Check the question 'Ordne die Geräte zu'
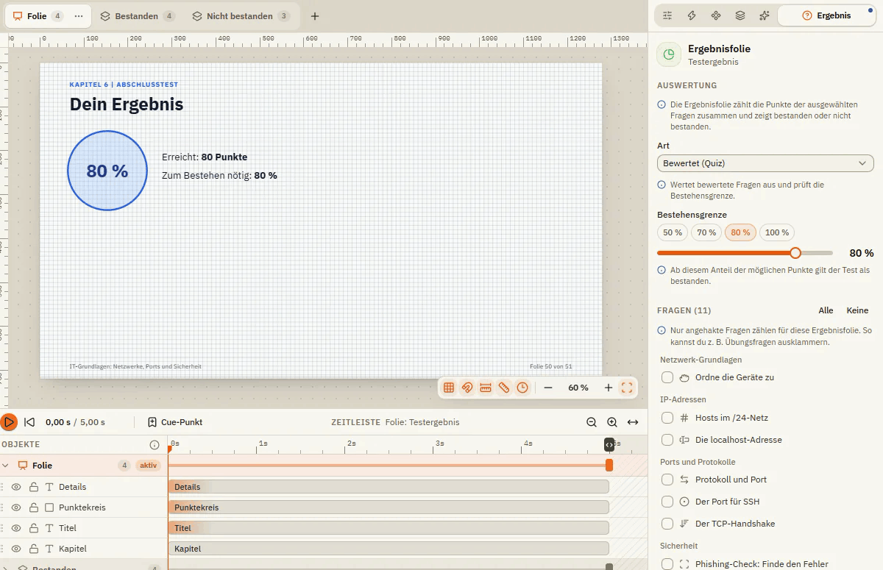Viewport: 883px width, 570px height. [667, 377]
